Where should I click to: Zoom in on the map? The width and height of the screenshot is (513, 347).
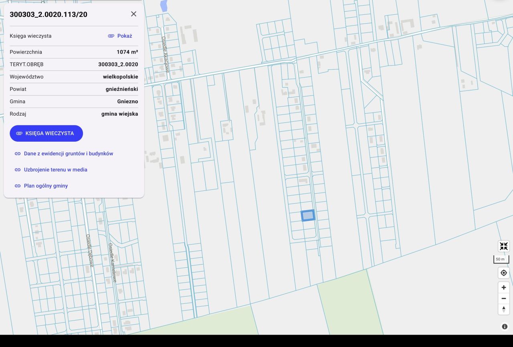504,287
